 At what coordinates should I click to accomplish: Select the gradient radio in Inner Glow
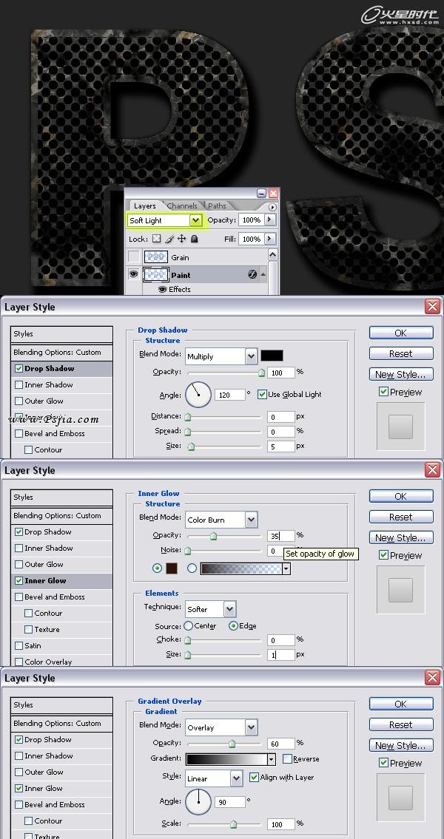(192, 568)
